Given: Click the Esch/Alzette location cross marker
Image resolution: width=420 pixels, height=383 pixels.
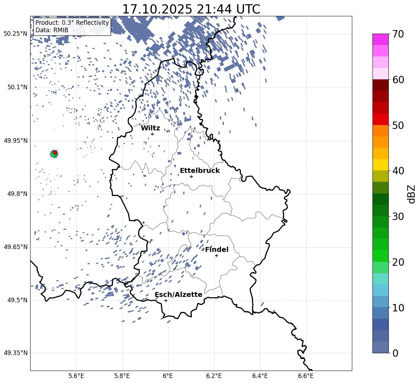Looking at the screenshot, I should [166, 300].
